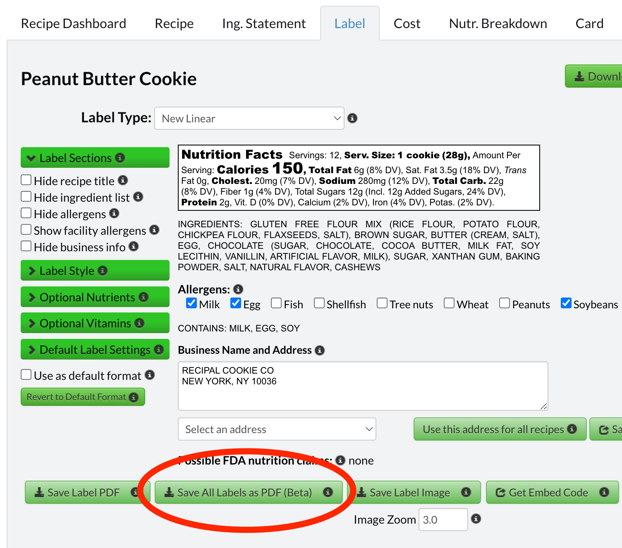The image size is (622, 548).
Task: Go to the Ing. Statement tab
Action: pyautogui.click(x=263, y=24)
